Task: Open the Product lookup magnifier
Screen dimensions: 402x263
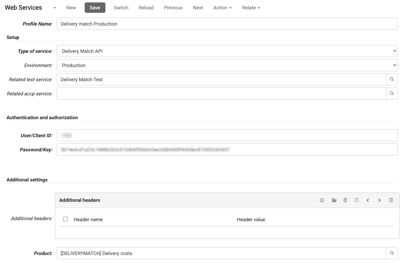Action: (392, 253)
